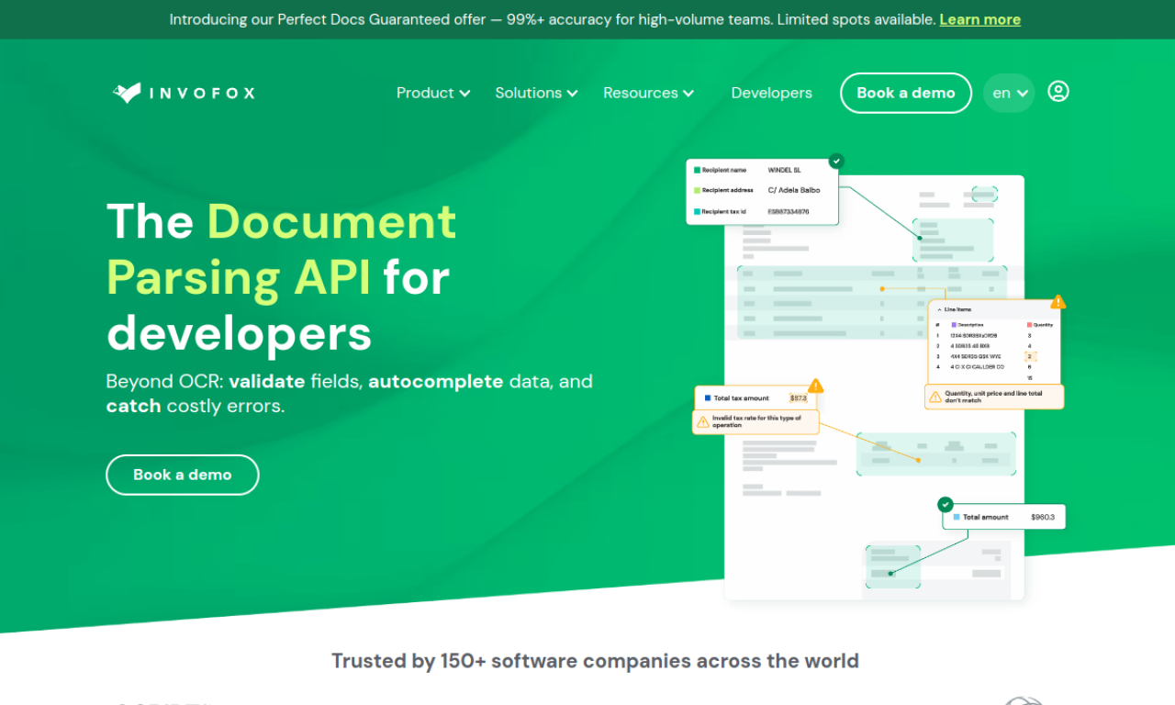Expand the Solutions dropdown menu
Viewport: 1175px width, 705px height.
click(x=536, y=93)
